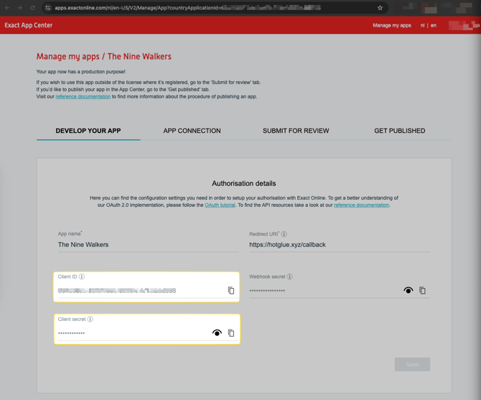Screen dimensions: 481x400
Task: Click the Redirect URI info icon
Action: [284, 234]
